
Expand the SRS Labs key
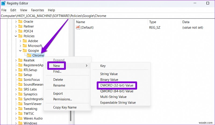16,89
